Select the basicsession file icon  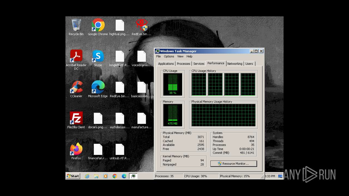click(x=142, y=89)
